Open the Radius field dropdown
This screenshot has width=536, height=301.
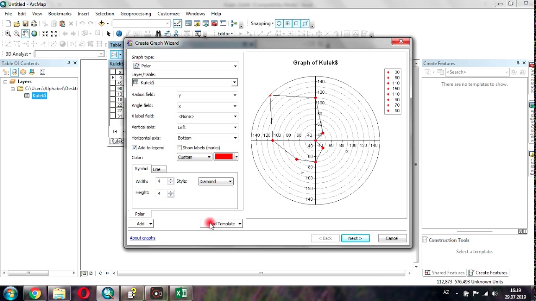click(207, 95)
